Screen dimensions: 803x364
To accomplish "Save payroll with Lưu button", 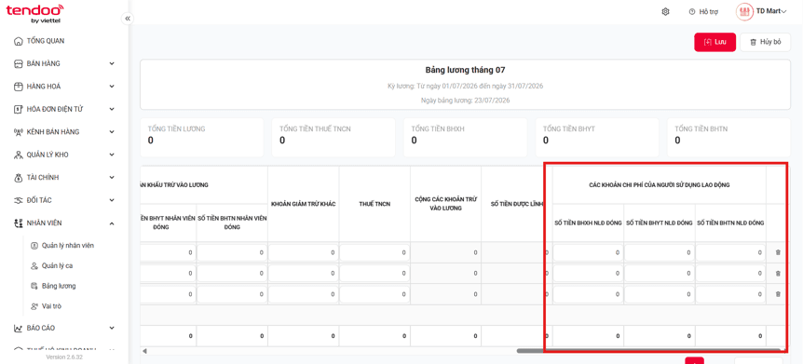I will tap(715, 43).
